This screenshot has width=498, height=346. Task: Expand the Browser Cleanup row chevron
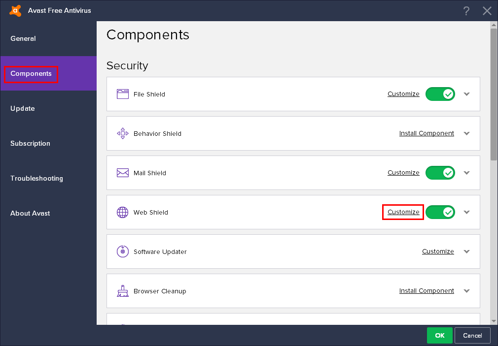pos(466,291)
